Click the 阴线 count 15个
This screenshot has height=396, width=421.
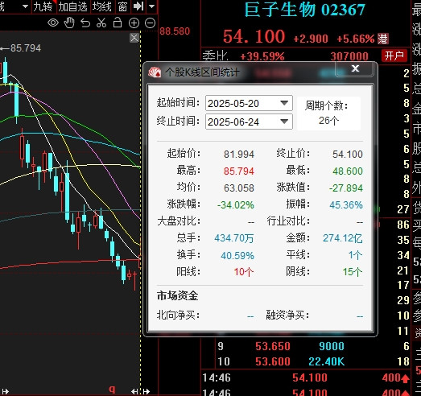353,272
